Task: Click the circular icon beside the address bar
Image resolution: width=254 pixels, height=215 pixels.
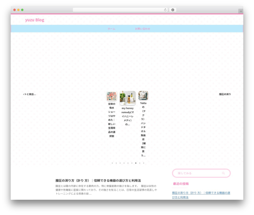Action: [173, 10]
